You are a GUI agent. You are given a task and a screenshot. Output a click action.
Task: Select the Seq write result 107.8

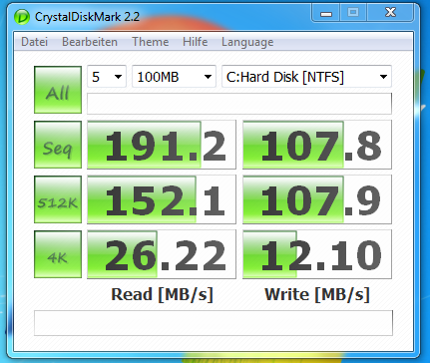pos(317,145)
